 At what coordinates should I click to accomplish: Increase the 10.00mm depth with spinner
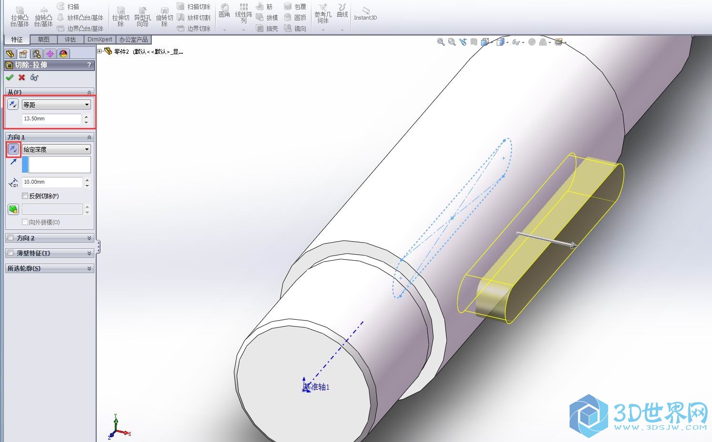point(87,179)
